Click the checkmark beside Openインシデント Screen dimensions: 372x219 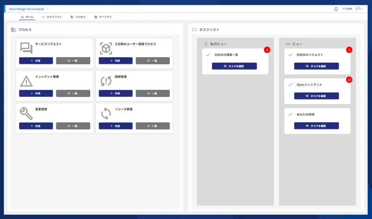point(291,85)
